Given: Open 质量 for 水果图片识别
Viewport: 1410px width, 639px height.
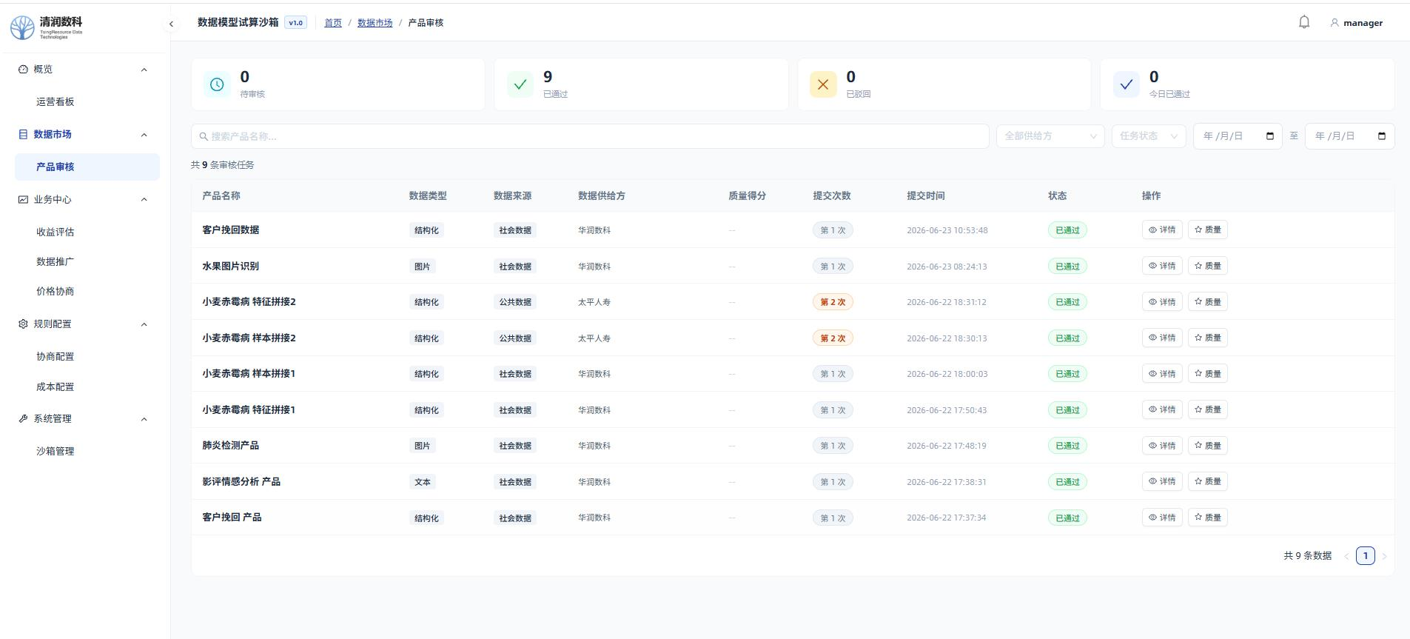Looking at the screenshot, I should 1208,266.
